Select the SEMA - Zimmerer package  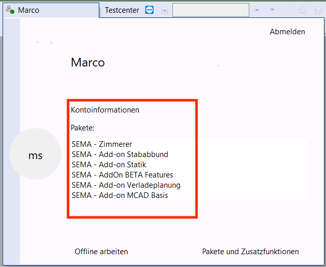click(x=102, y=144)
